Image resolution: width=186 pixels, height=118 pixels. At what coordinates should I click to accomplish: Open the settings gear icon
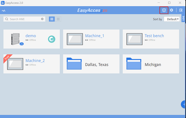(x=171, y=10)
